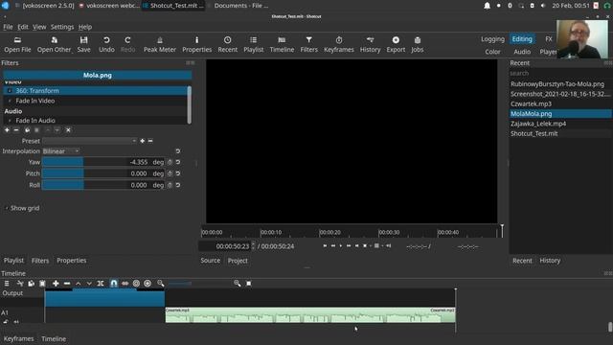This screenshot has width=613, height=345.
Task: Click the timeline zoom slider
Action: click(x=199, y=284)
